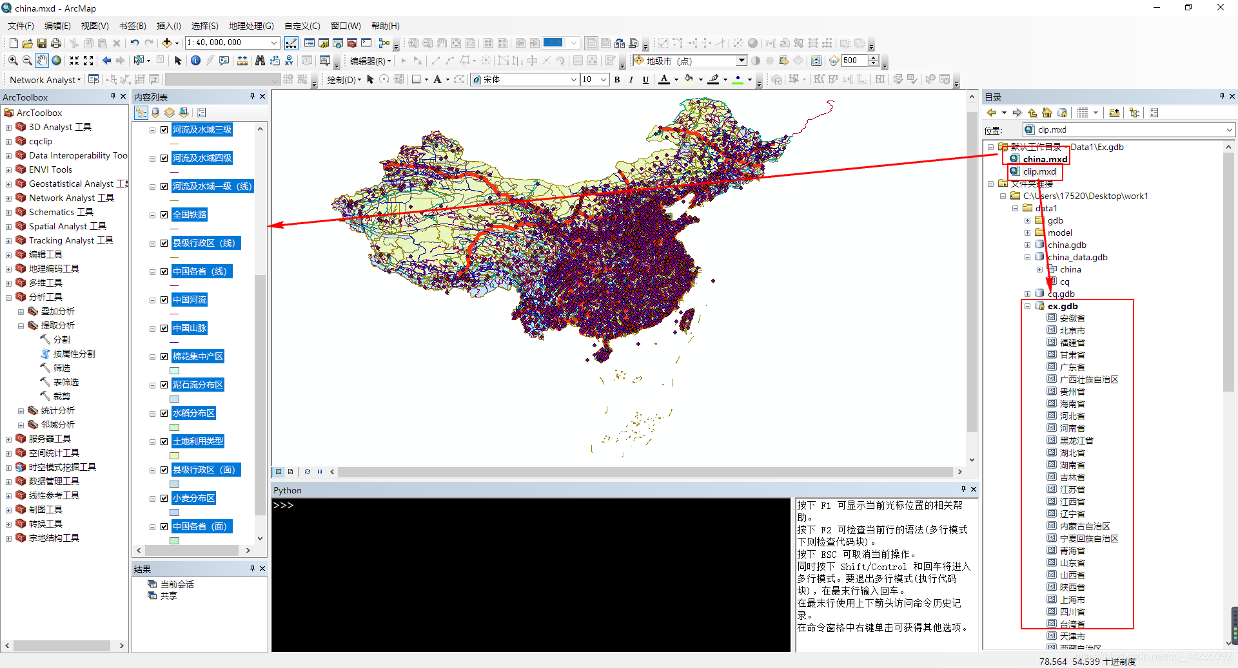Expand the 统计分析 toolset
This screenshot has height=668, width=1238.
point(21,411)
